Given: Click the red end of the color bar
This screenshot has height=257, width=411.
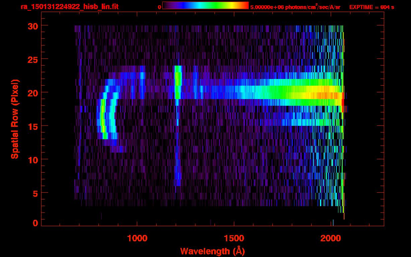Looking at the screenshot, I should pyautogui.click(x=246, y=6).
